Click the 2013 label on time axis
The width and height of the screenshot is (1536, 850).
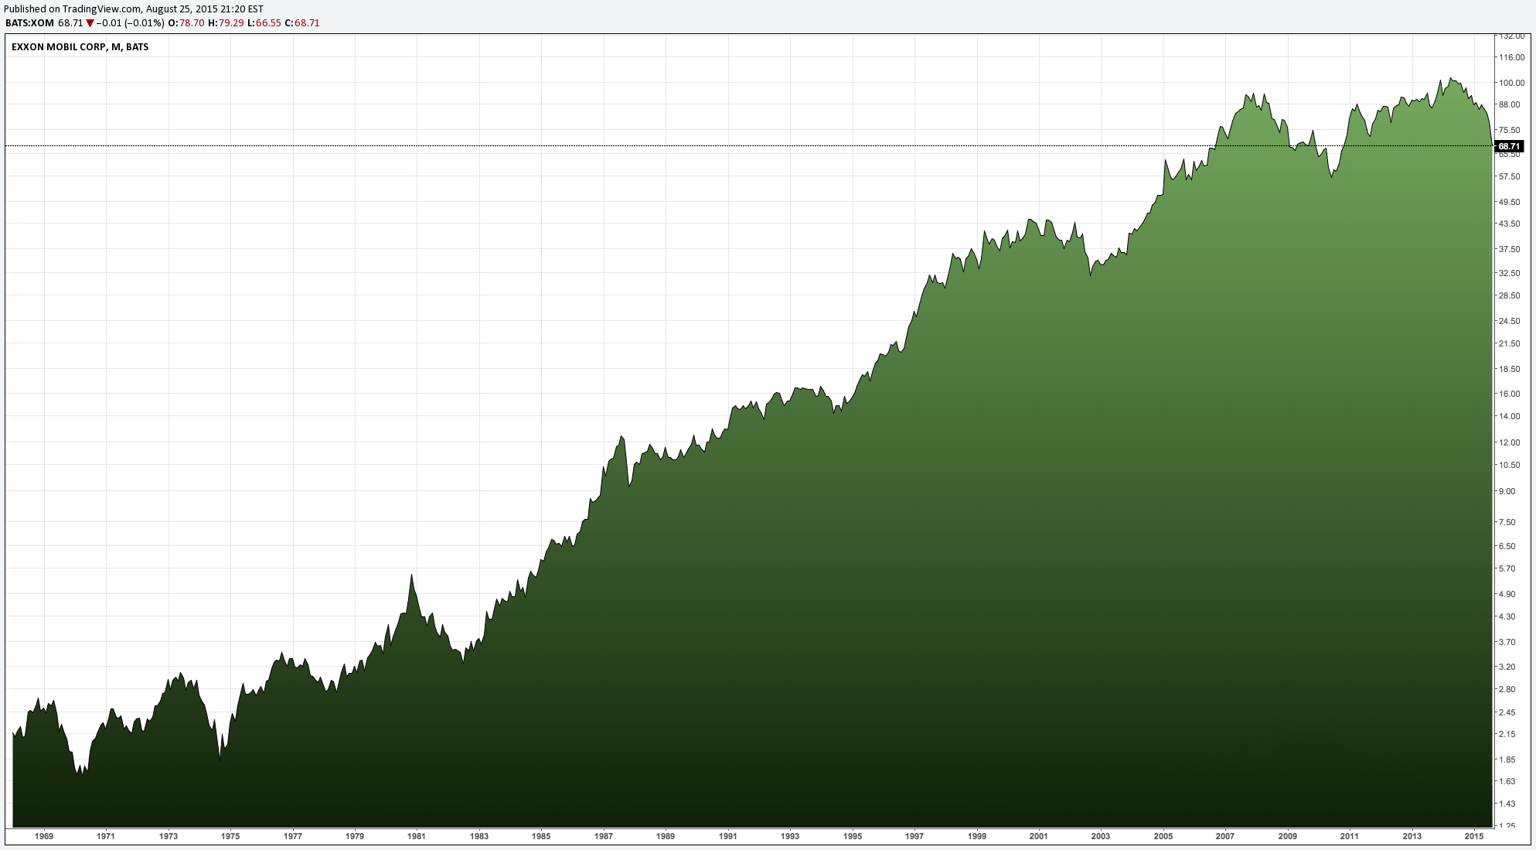1412,836
